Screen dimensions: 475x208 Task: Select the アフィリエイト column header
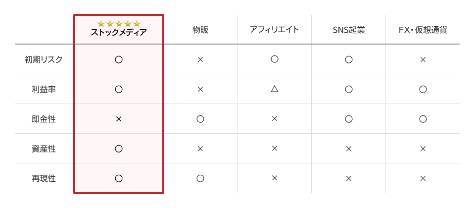[275, 30]
